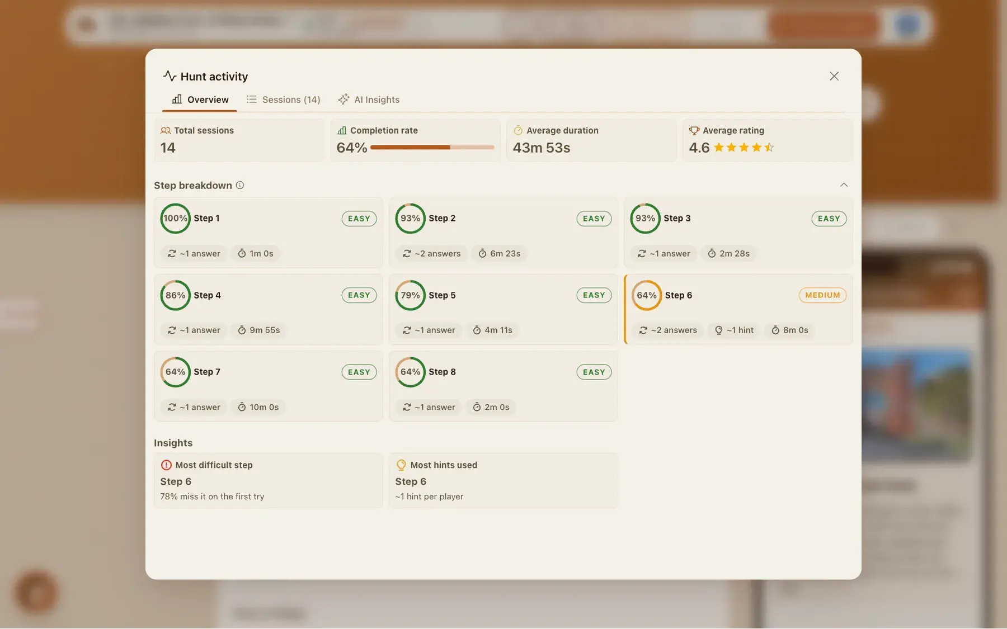The image size is (1007, 629).
Task: Click Step 5's 4m 11s duration chip
Action: coord(492,330)
